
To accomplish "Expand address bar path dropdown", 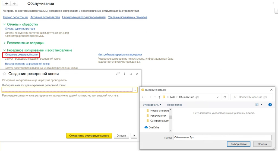I will 218,97.
